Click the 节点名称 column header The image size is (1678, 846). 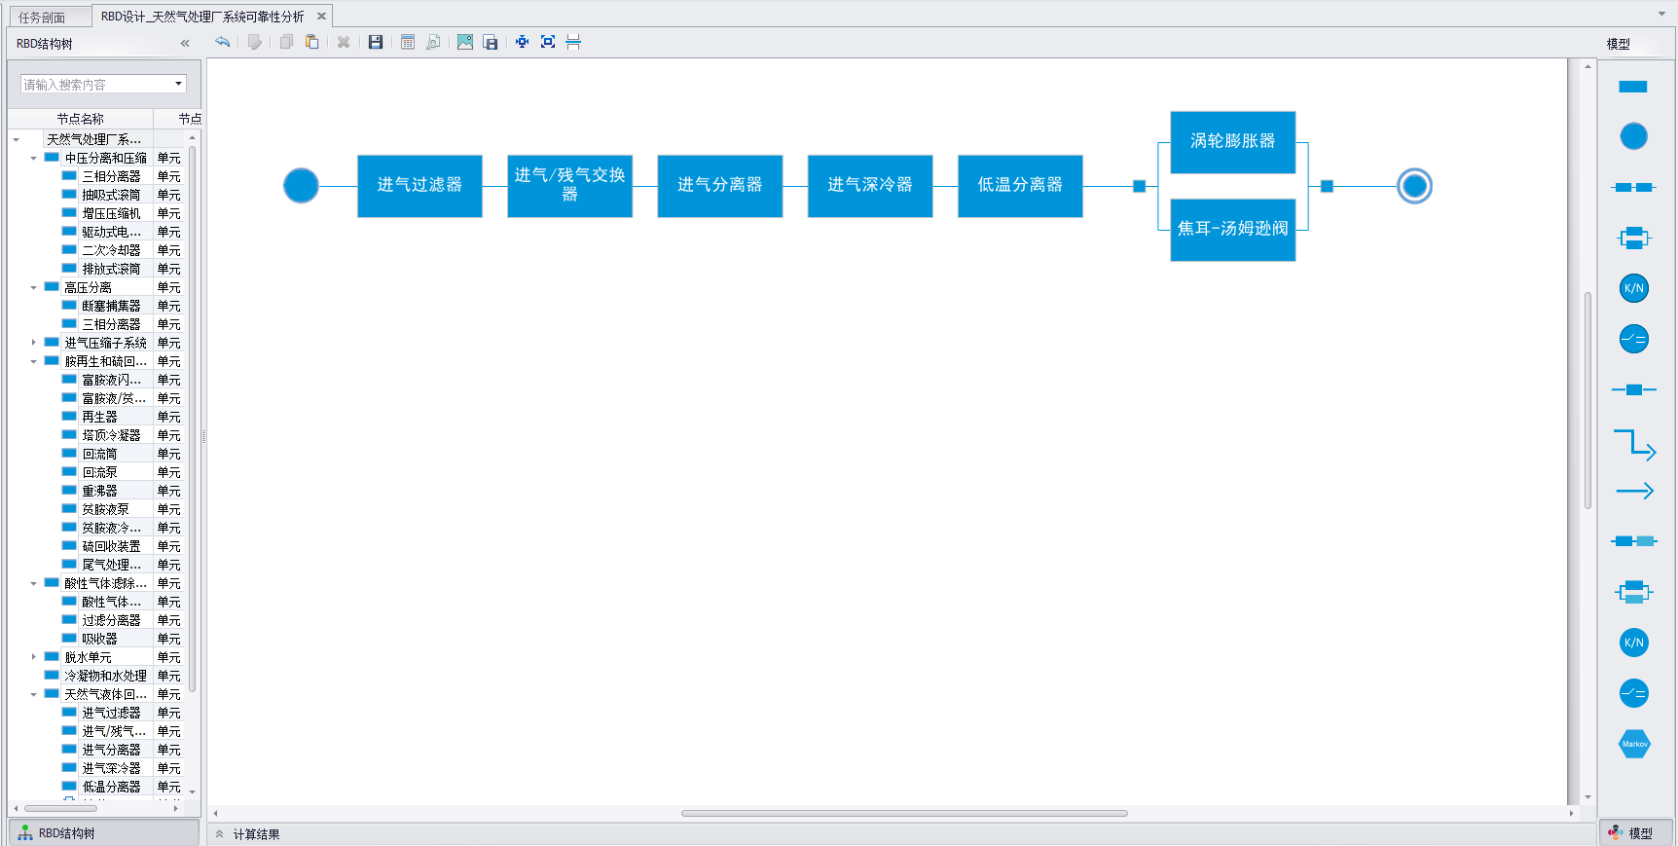click(x=81, y=119)
